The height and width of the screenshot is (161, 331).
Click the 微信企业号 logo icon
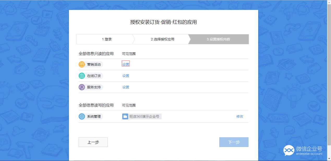(x=289, y=151)
